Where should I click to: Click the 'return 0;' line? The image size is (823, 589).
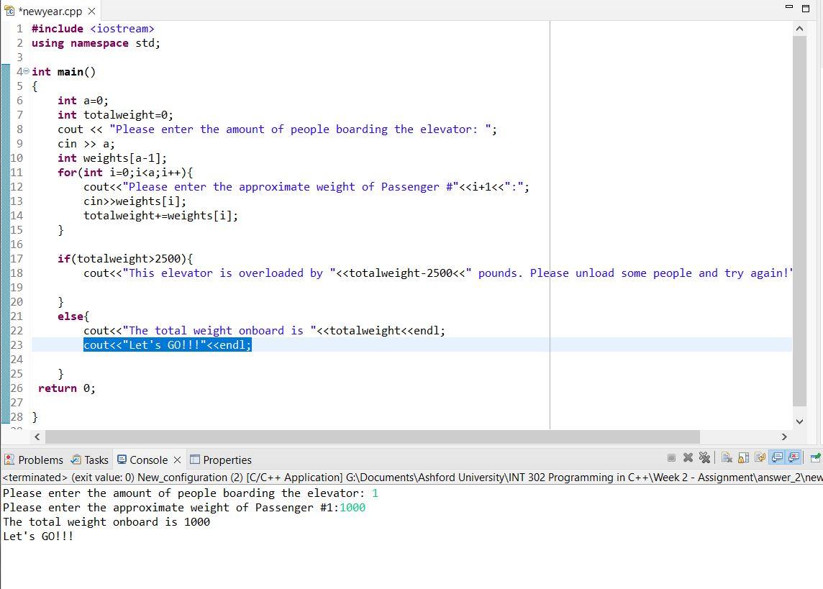coord(67,388)
